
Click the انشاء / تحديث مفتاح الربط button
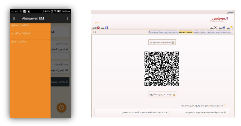click(162, 42)
